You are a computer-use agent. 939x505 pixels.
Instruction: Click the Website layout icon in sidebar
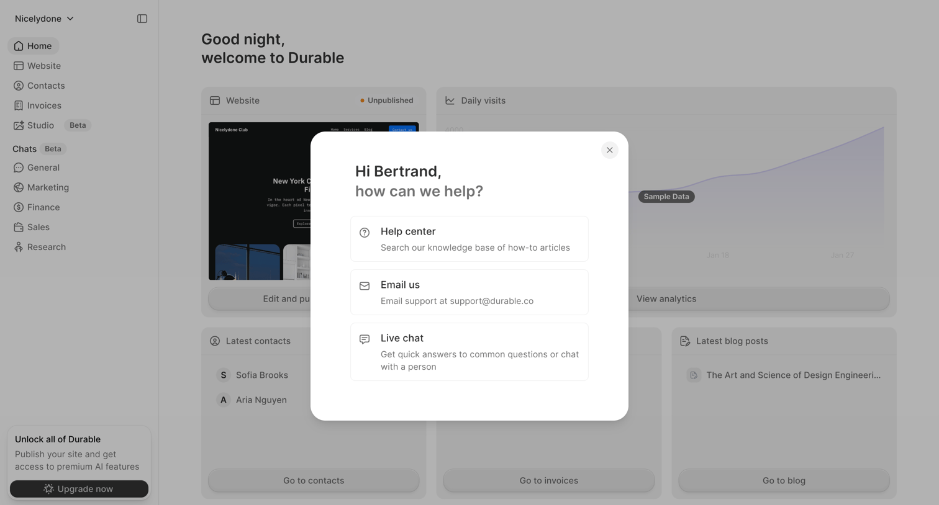(19, 66)
